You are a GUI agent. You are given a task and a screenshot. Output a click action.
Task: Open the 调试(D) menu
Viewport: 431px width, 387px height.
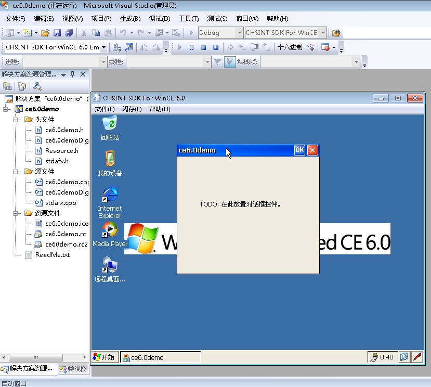(158, 19)
